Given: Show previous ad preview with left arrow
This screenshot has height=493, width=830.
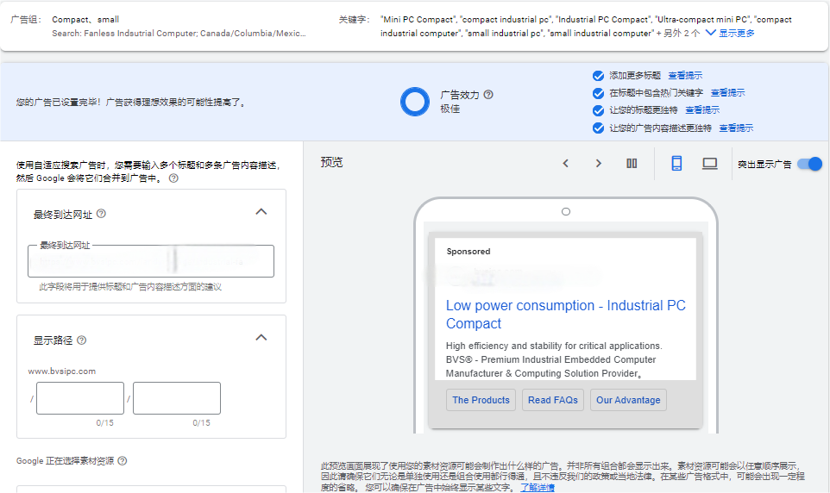Looking at the screenshot, I should coord(565,164).
